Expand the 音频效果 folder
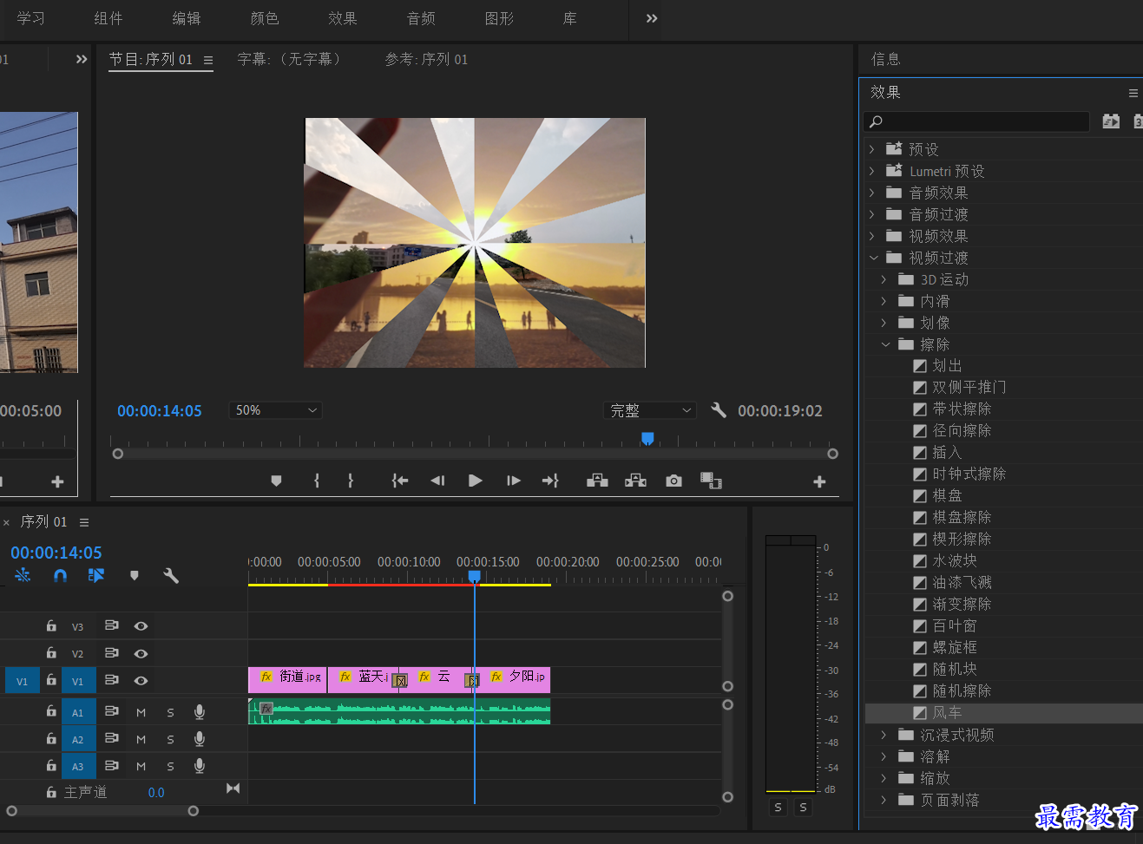 [872, 193]
